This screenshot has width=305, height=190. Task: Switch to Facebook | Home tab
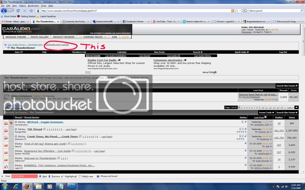pyautogui.click(x=135, y=21)
